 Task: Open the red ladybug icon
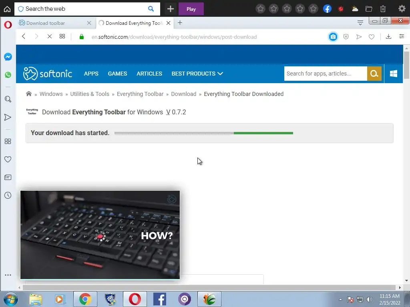(341, 9)
